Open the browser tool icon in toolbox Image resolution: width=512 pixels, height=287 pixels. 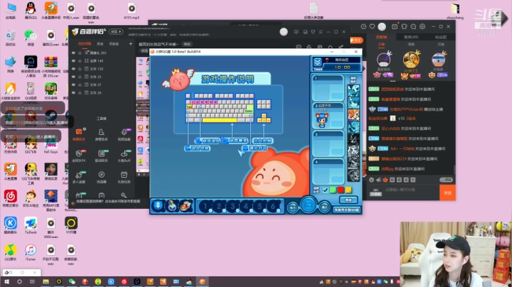(x=102, y=176)
